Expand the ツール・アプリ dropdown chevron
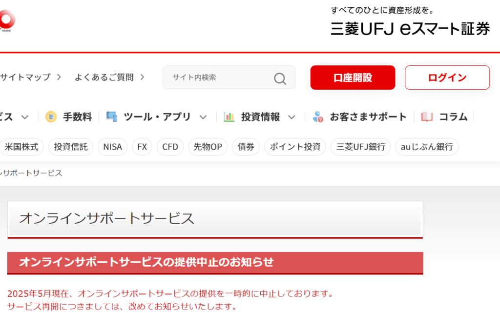500x313 pixels. pyautogui.click(x=204, y=117)
